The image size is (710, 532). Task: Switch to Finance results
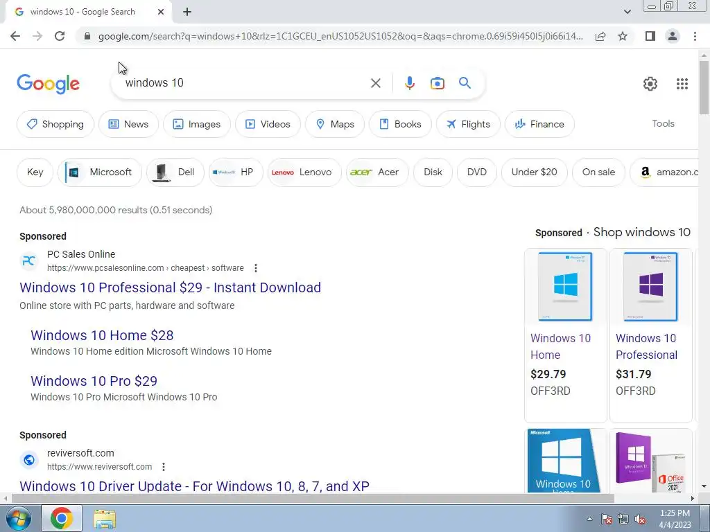pos(539,124)
